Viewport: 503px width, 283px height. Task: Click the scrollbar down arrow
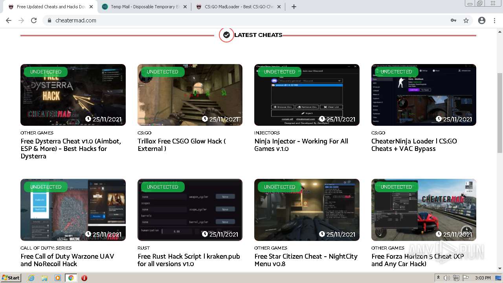[500, 269]
